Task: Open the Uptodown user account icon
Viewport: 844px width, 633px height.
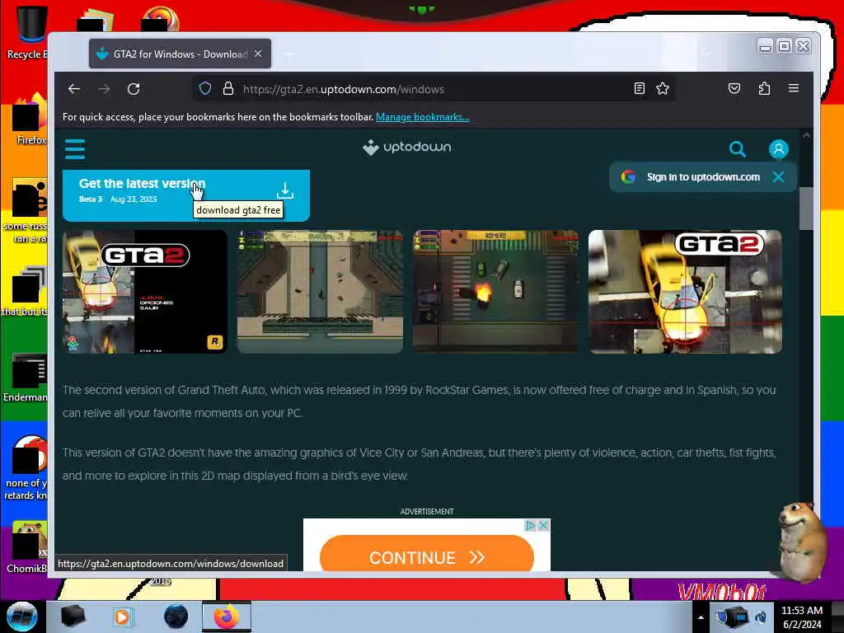Action: tap(778, 149)
